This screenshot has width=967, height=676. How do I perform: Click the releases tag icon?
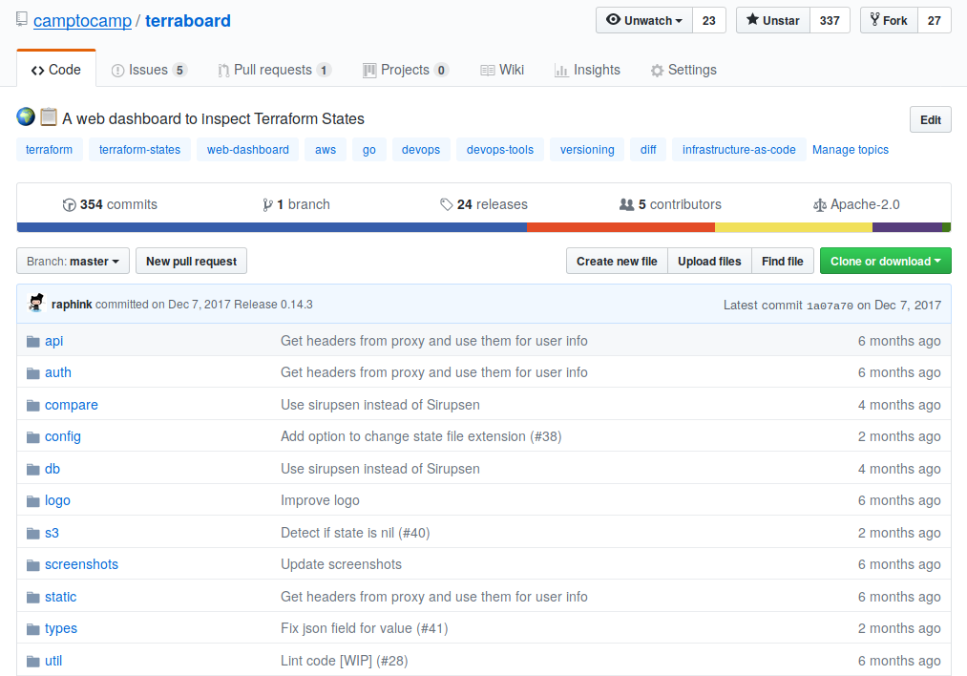(x=446, y=204)
